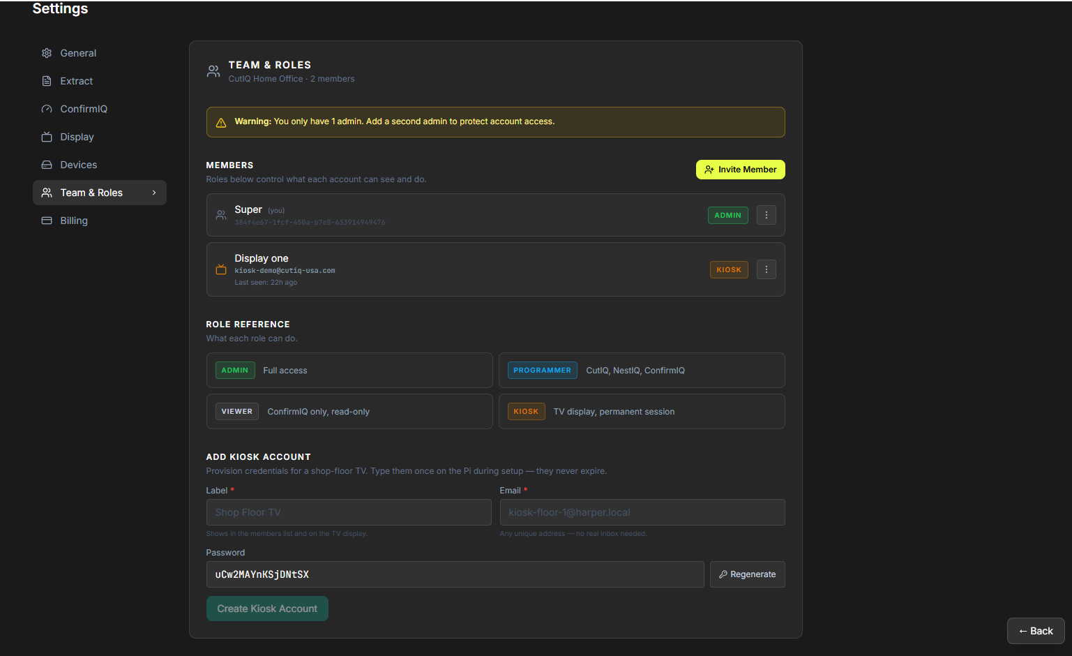
Task: Click the user icon beside Super member
Action: [x=221, y=215]
